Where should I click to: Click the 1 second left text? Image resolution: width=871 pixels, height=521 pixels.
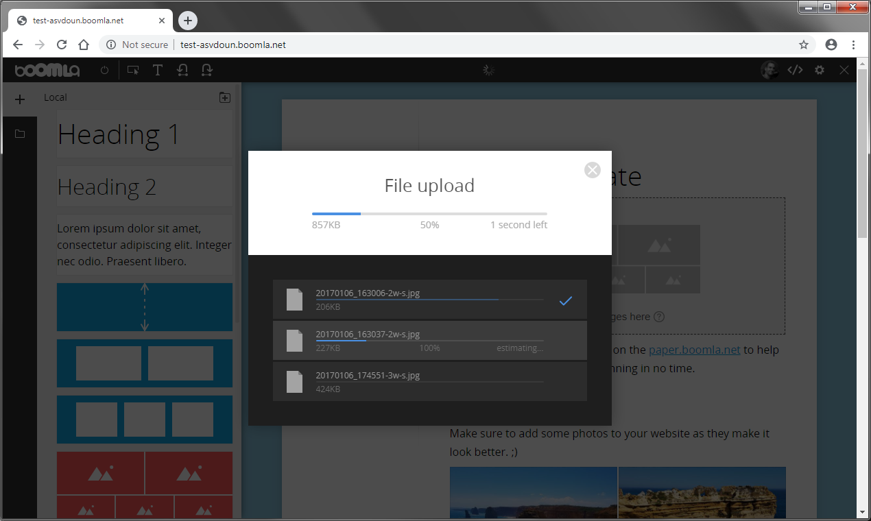518,225
